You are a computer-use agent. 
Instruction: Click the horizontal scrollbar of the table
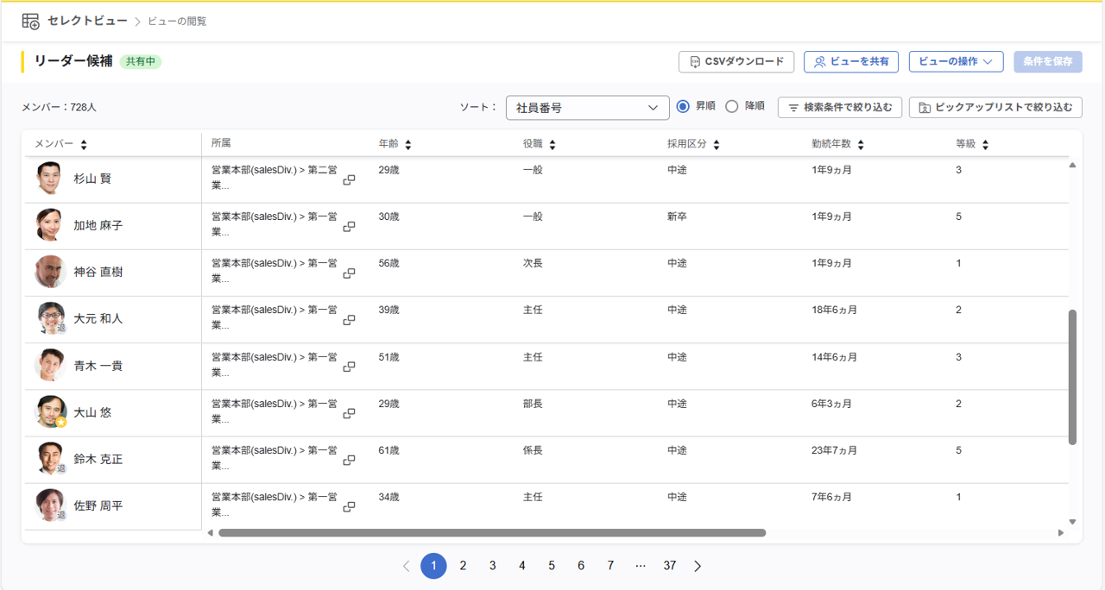[x=492, y=533]
